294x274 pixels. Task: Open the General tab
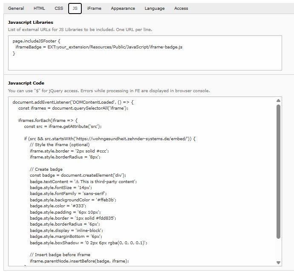tap(16, 8)
